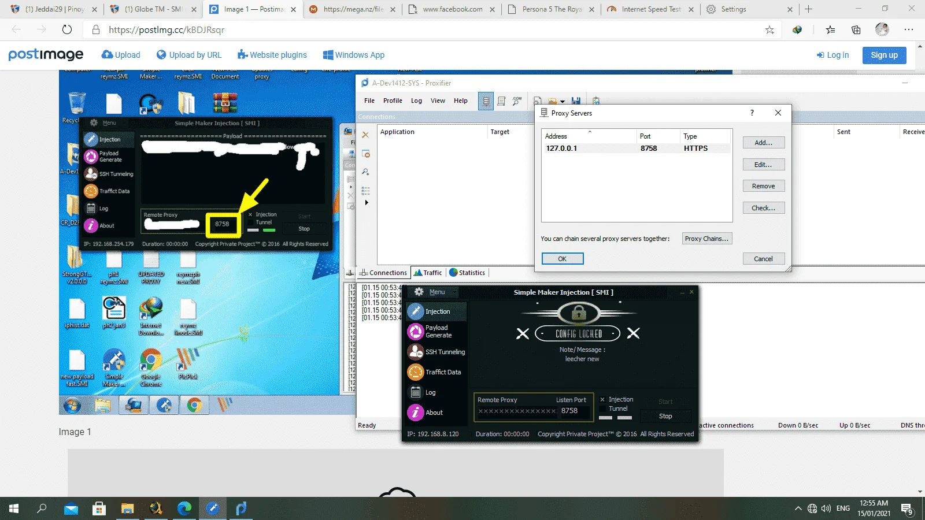
Task: Click the magnifier-plus icon in Proxifier's Connections sidebar
Action: (x=365, y=172)
